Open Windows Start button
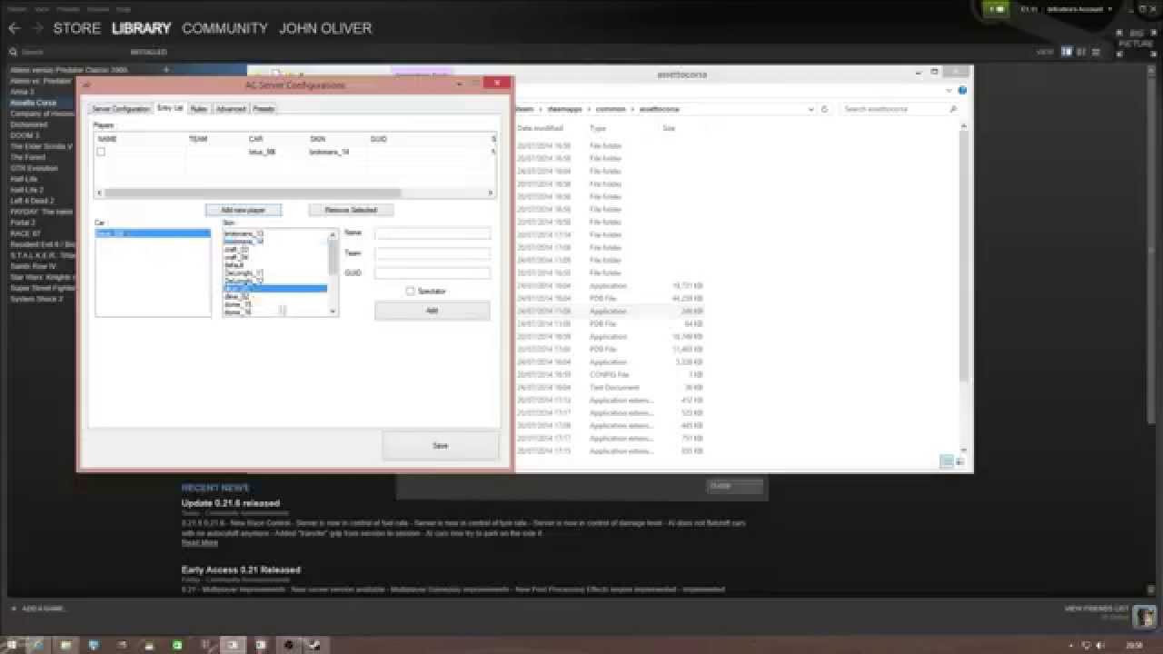This screenshot has height=654, width=1163. (x=12, y=645)
